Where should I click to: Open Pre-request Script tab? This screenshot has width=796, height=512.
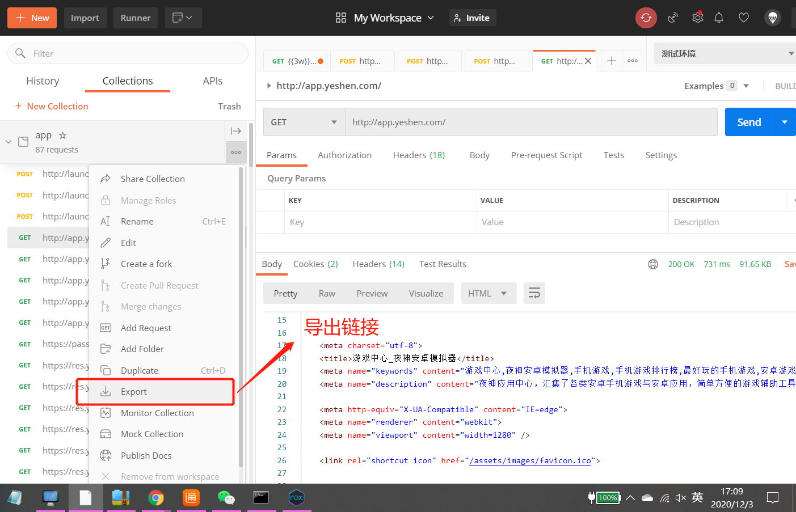(x=546, y=155)
